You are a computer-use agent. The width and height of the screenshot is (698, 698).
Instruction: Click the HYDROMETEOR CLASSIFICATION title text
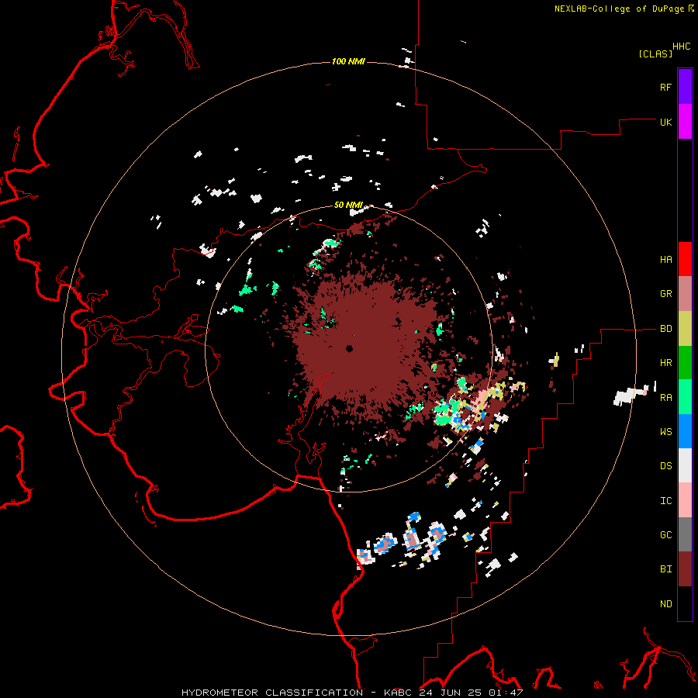pos(272,693)
